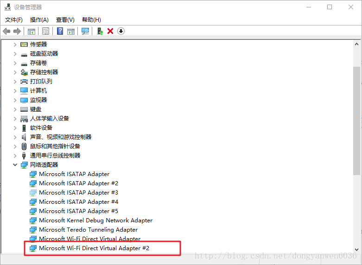Open the 查看(V) menu
The width and height of the screenshot is (362, 265).
65,20
